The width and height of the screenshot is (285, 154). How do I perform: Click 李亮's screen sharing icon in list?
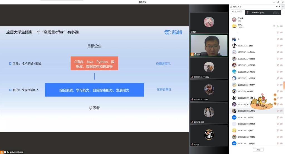click(x=274, y=26)
